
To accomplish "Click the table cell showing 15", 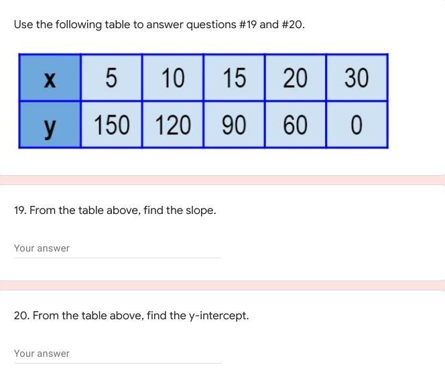I will pos(234,78).
